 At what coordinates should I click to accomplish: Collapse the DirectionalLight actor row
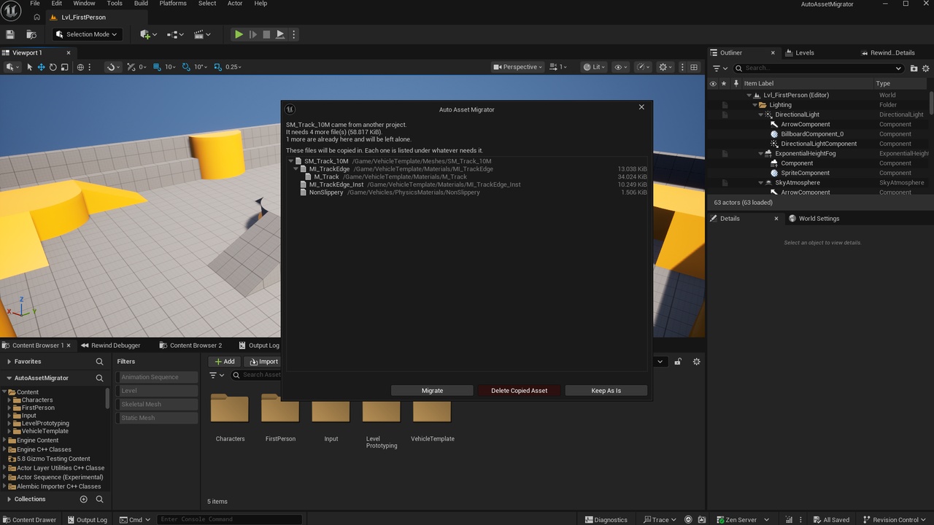[x=760, y=114]
